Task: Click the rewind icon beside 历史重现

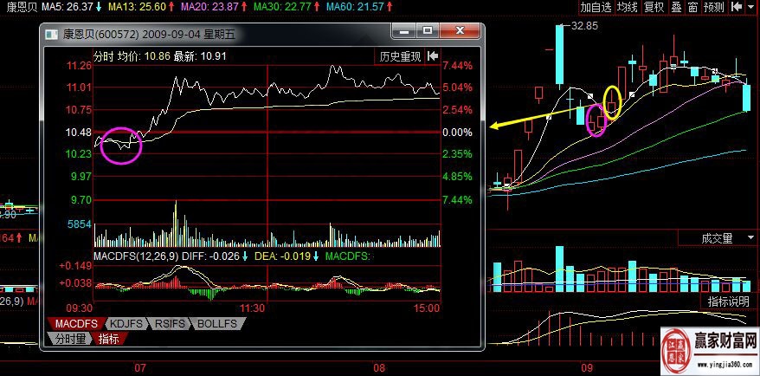Action: click(432, 56)
